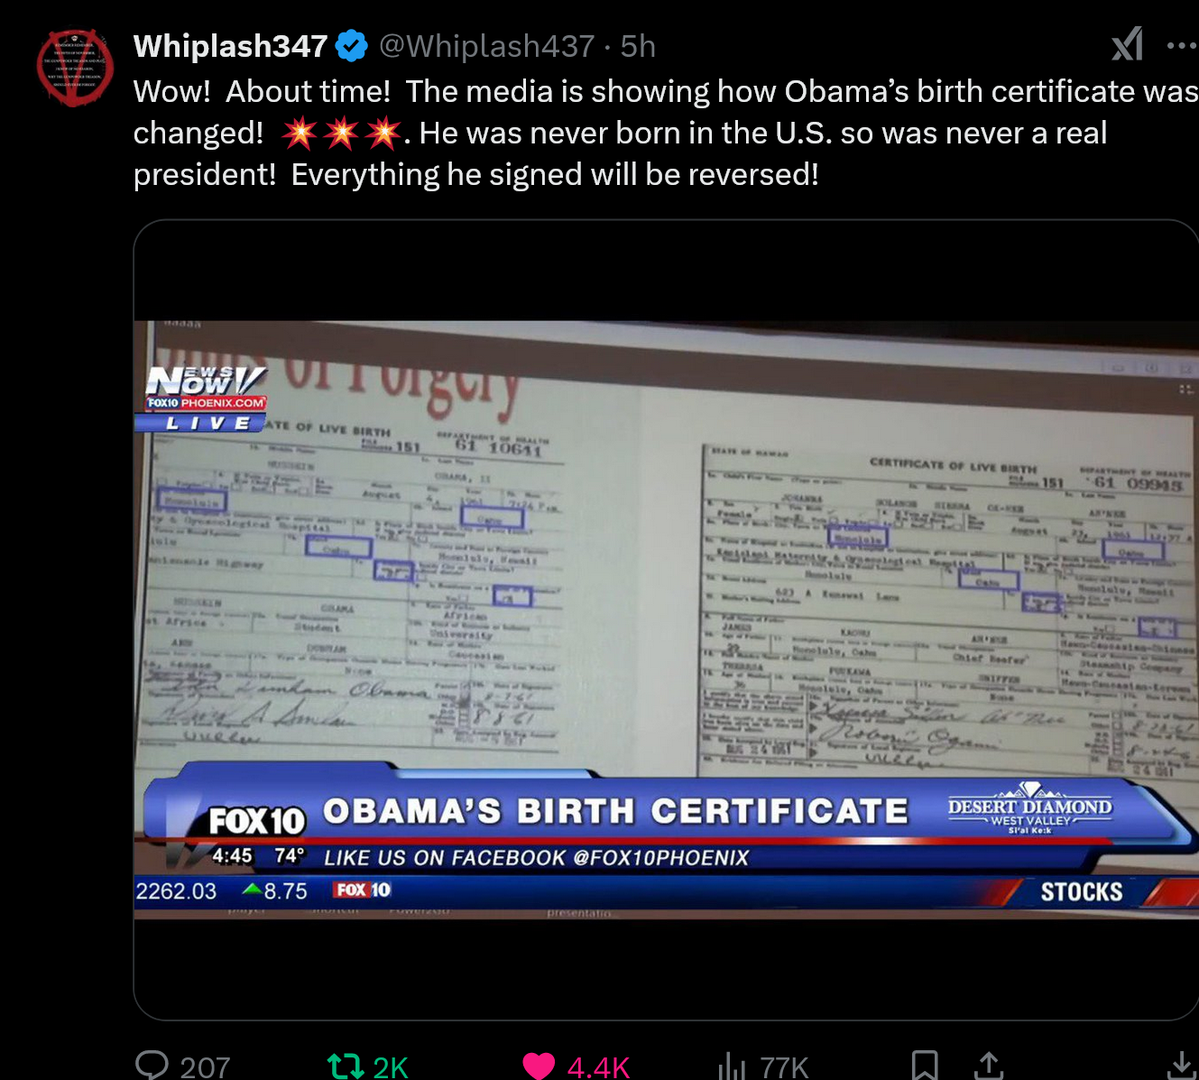Open the Fox 10 birth certificate video
Viewport: 1199px width, 1080px height.
666,620
